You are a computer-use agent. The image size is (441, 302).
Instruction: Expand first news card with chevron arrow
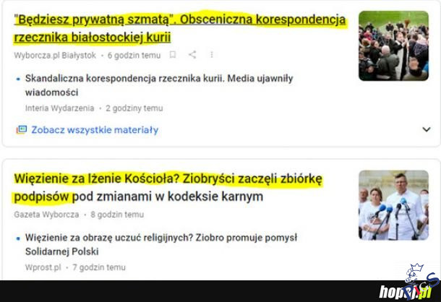427,129
